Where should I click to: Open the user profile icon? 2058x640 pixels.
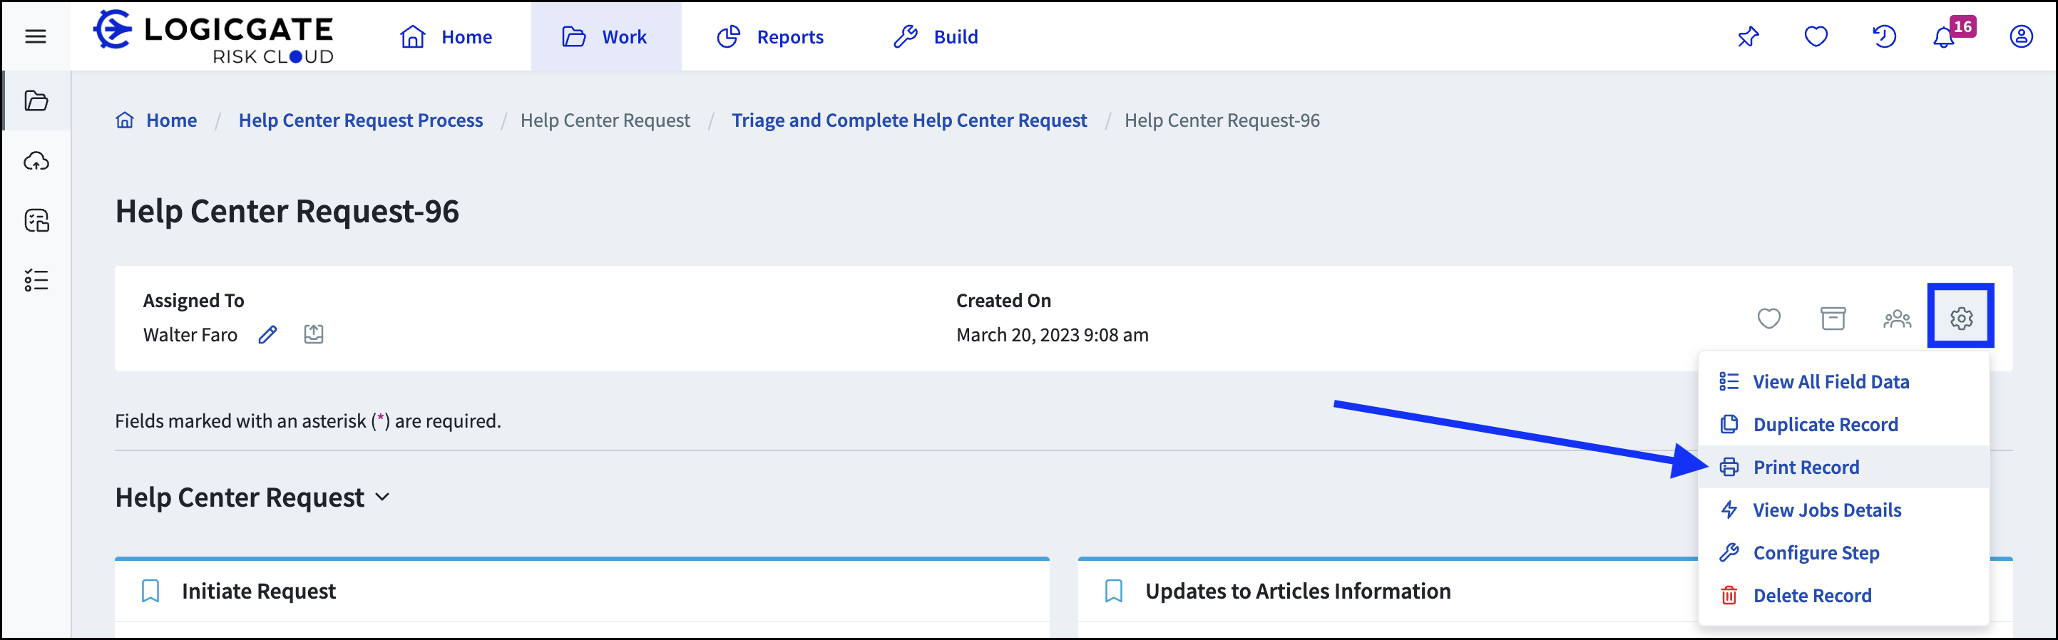pyautogui.click(x=2021, y=37)
